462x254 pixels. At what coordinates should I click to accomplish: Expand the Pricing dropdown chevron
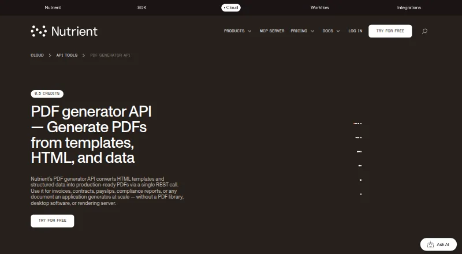(312, 31)
